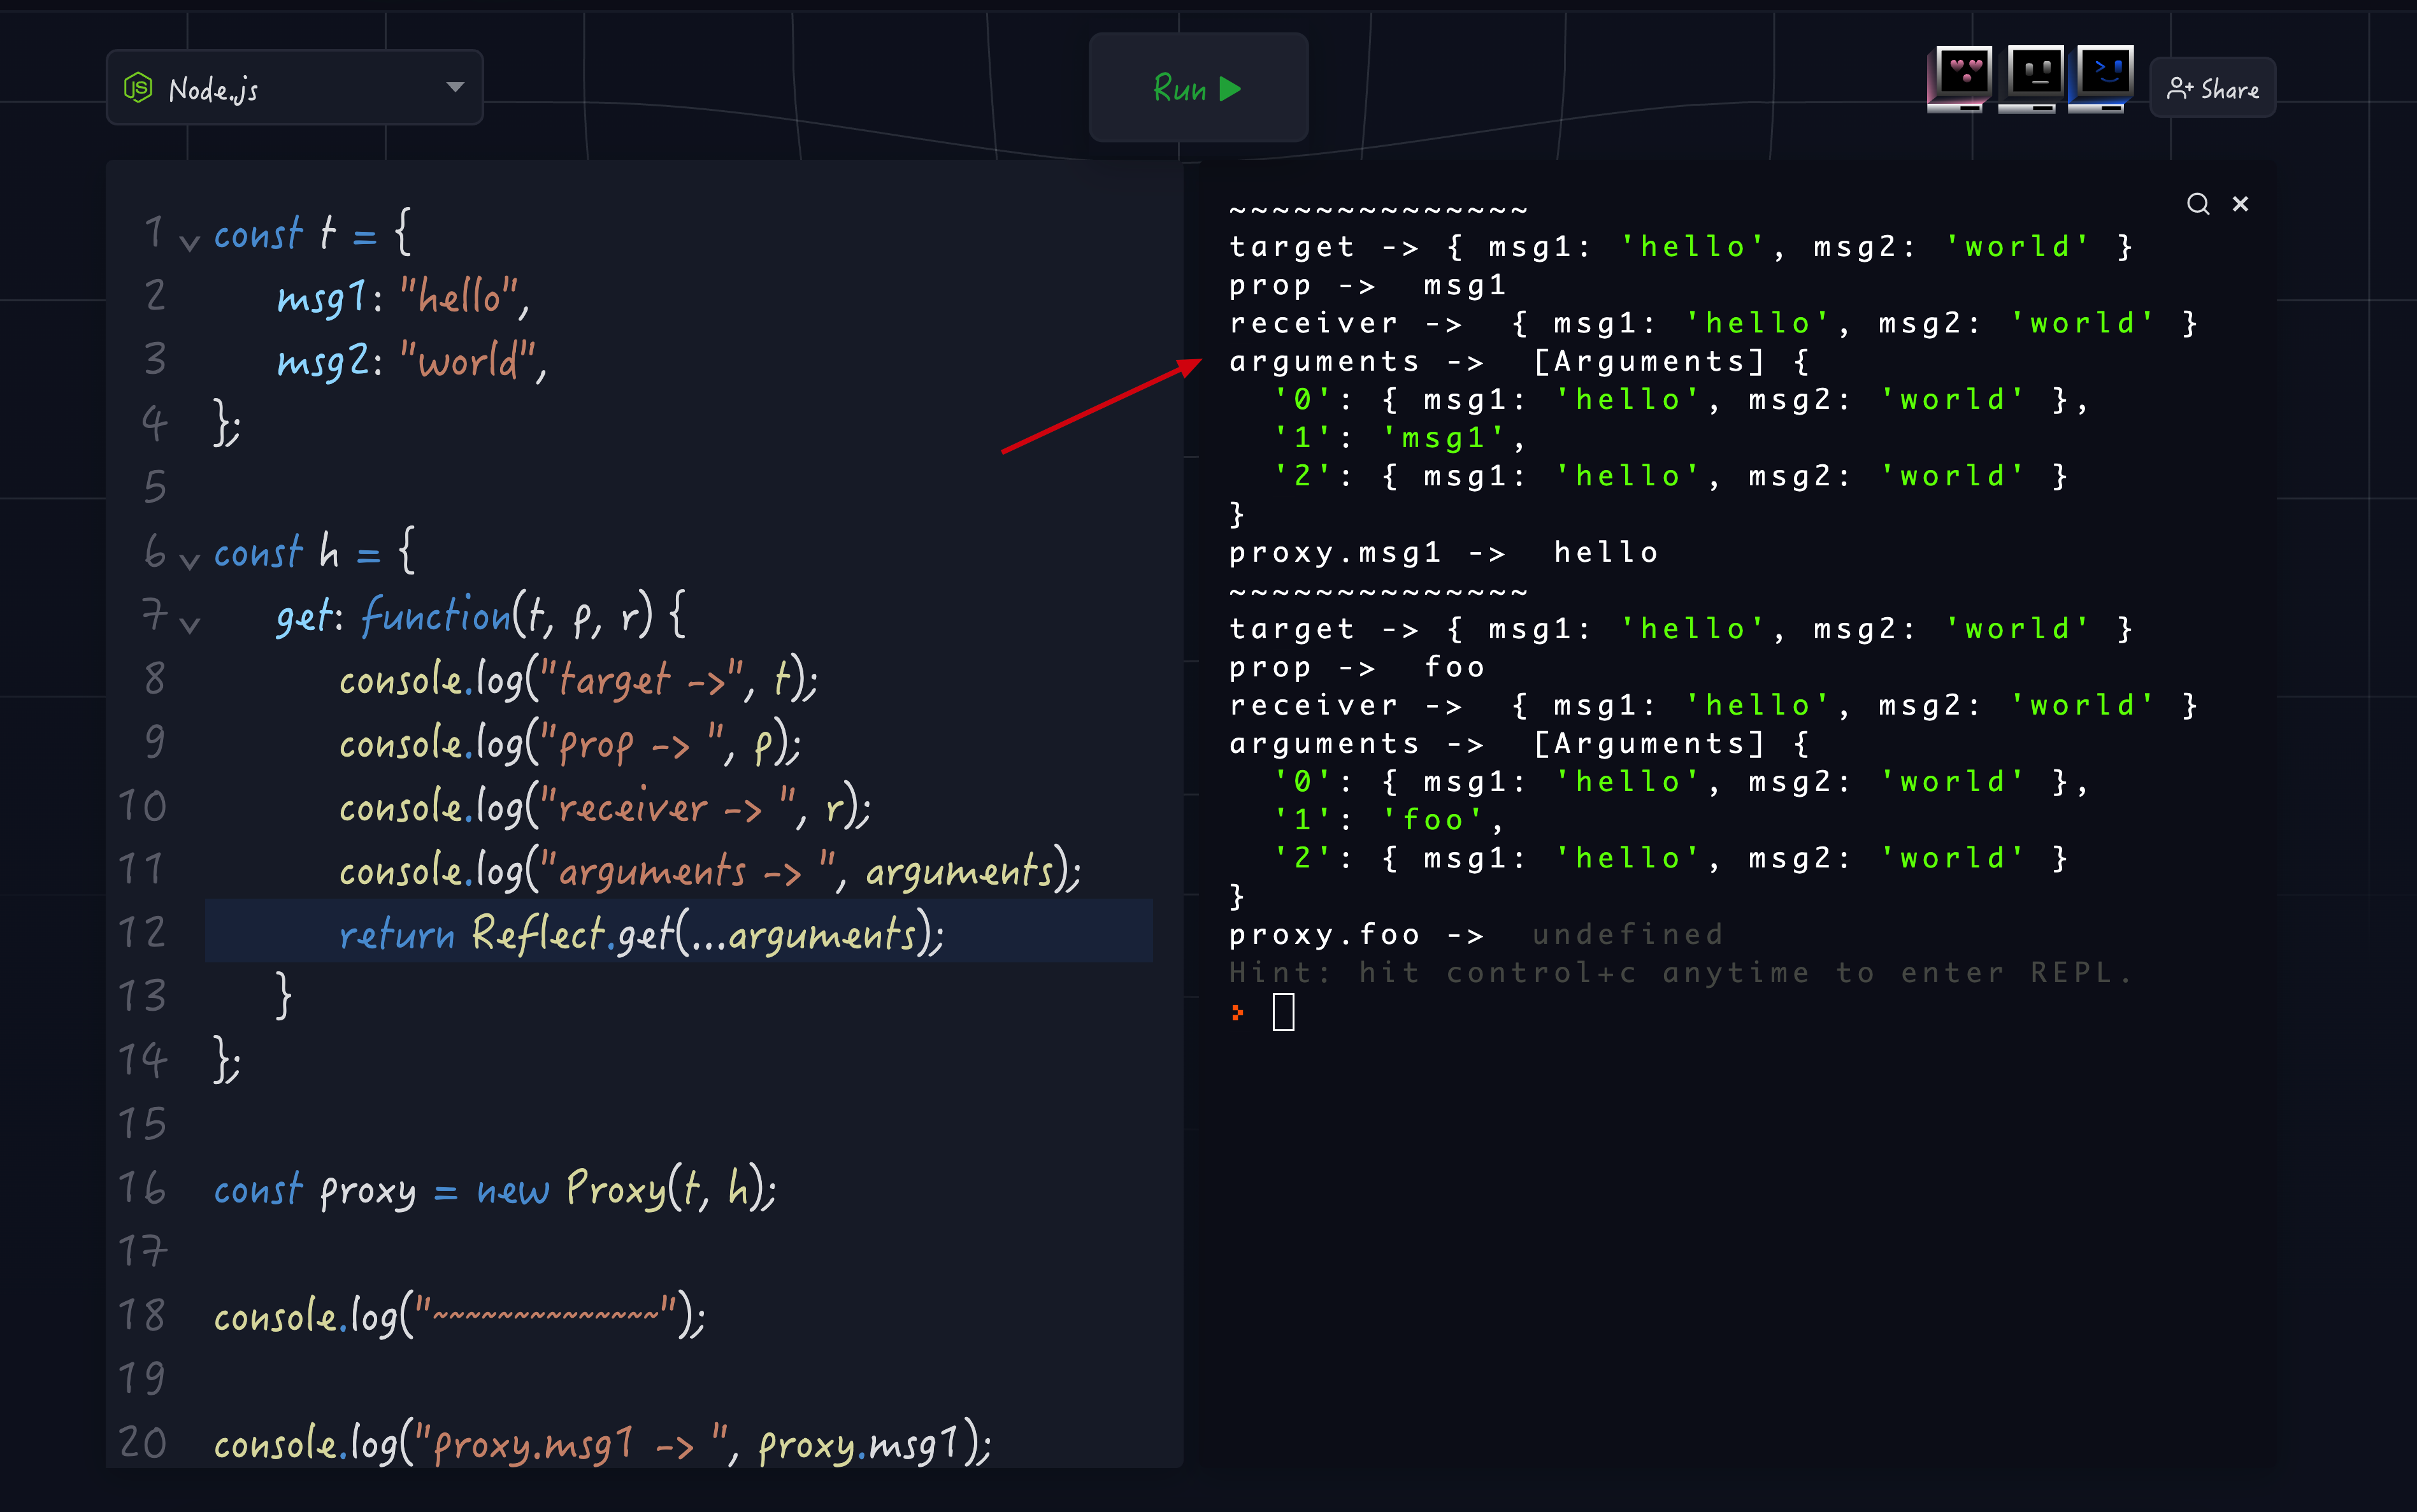Image resolution: width=2417 pixels, height=1512 pixels.
Task: Place cursor on highlighted Reflect.get line
Action: (640, 933)
